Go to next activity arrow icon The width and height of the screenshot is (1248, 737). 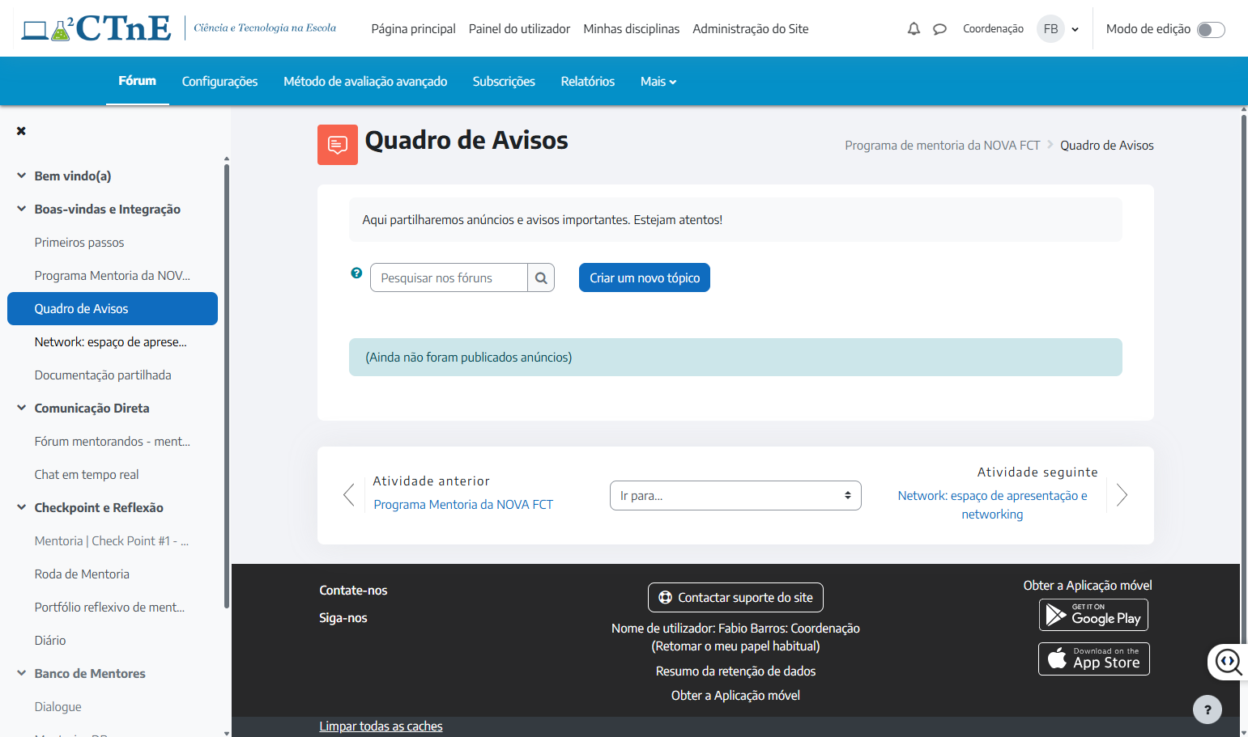[1122, 494]
